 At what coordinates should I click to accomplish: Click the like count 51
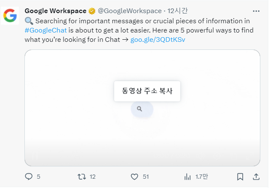tap(146, 177)
